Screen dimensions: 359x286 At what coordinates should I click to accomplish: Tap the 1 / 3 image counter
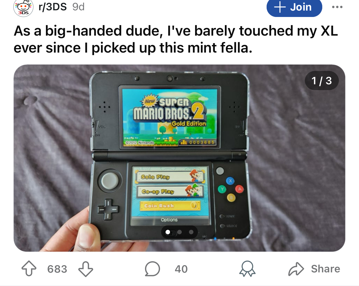322,81
